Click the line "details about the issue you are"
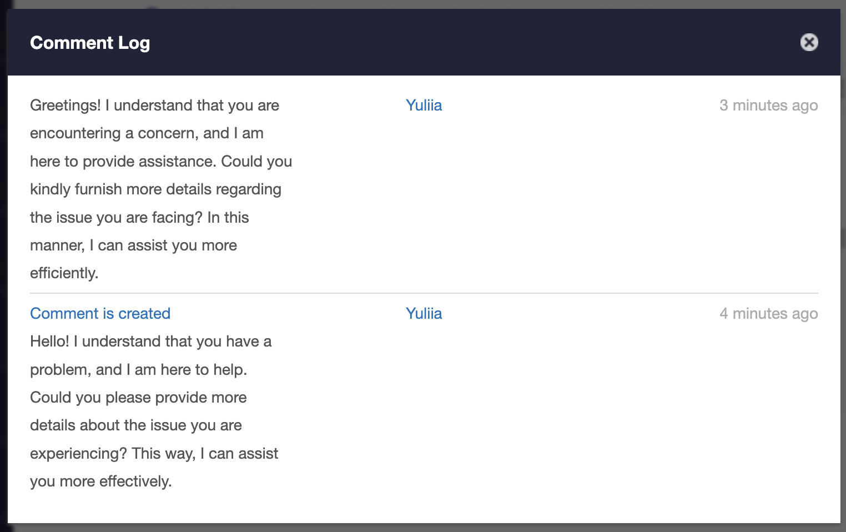 coord(136,425)
